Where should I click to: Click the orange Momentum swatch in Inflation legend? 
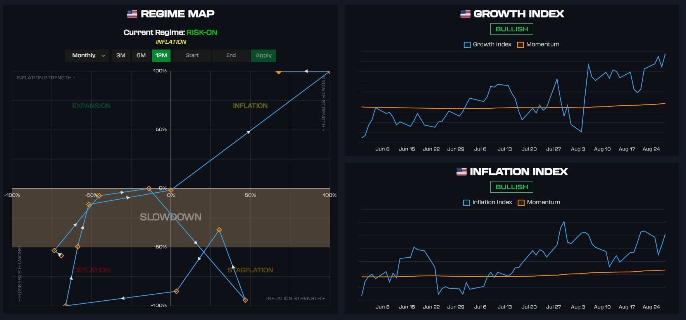click(521, 202)
